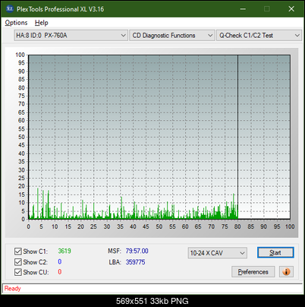This screenshot has width=305, height=307.
Task: Toggle the Show CU checkbox
Action: tap(18, 272)
